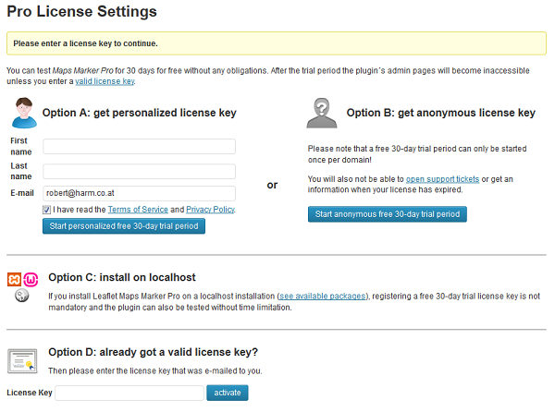The width and height of the screenshot is (555, 412).
Task: Click the license certificate icon
Action: click(22, 361)
